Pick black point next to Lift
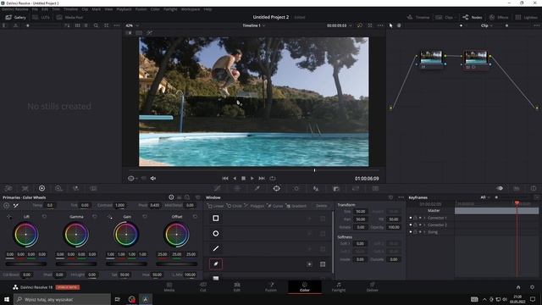This screenshot has width=542, height=305. coord(9,217)
